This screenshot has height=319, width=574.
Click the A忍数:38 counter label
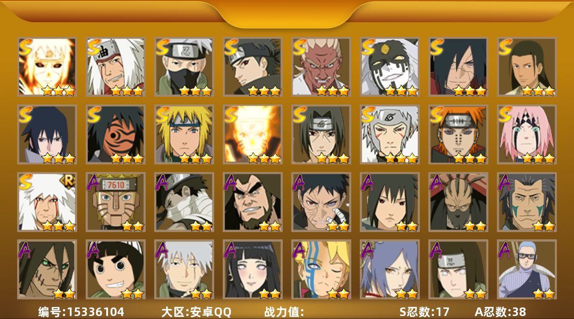pos(500,312)
